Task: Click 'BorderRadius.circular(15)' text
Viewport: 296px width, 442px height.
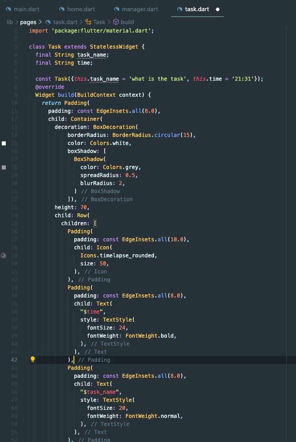Action: (x=152, y=135)
